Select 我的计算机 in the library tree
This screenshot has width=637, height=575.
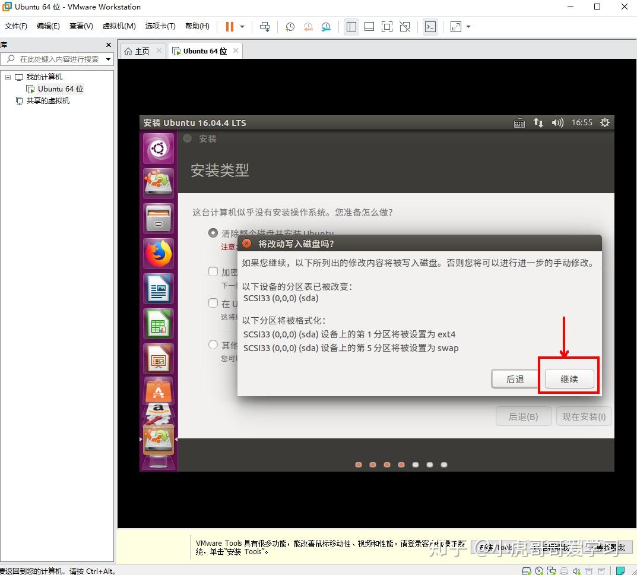(45, 77)
